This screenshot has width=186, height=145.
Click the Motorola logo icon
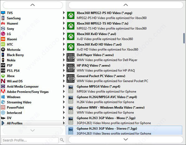3,50
